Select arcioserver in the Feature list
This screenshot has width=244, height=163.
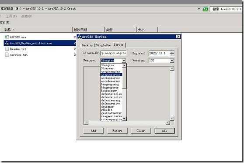[112, 78]
